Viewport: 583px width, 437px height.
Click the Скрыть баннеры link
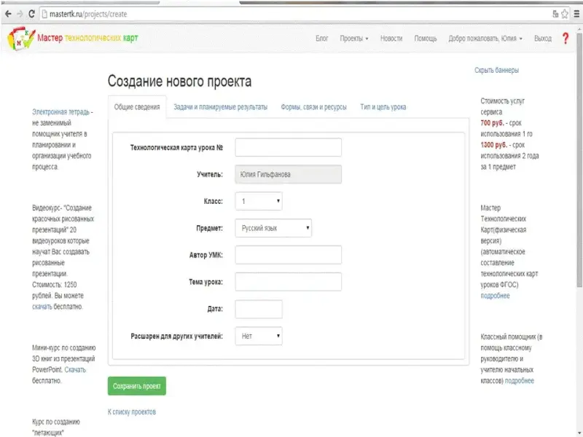pyautogui.click(x=496, y=71)
